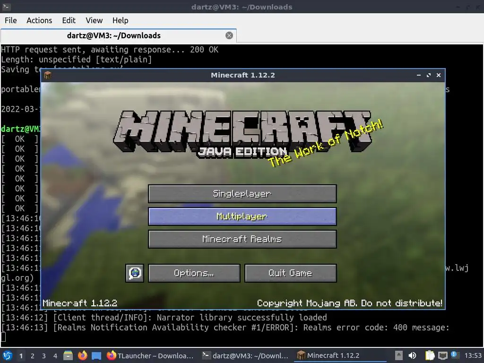Image resolution: width=484 pixels, height=363 pixels.
Task: Click the 13:53 taskbar clock
Action: [x=473, y=356]
